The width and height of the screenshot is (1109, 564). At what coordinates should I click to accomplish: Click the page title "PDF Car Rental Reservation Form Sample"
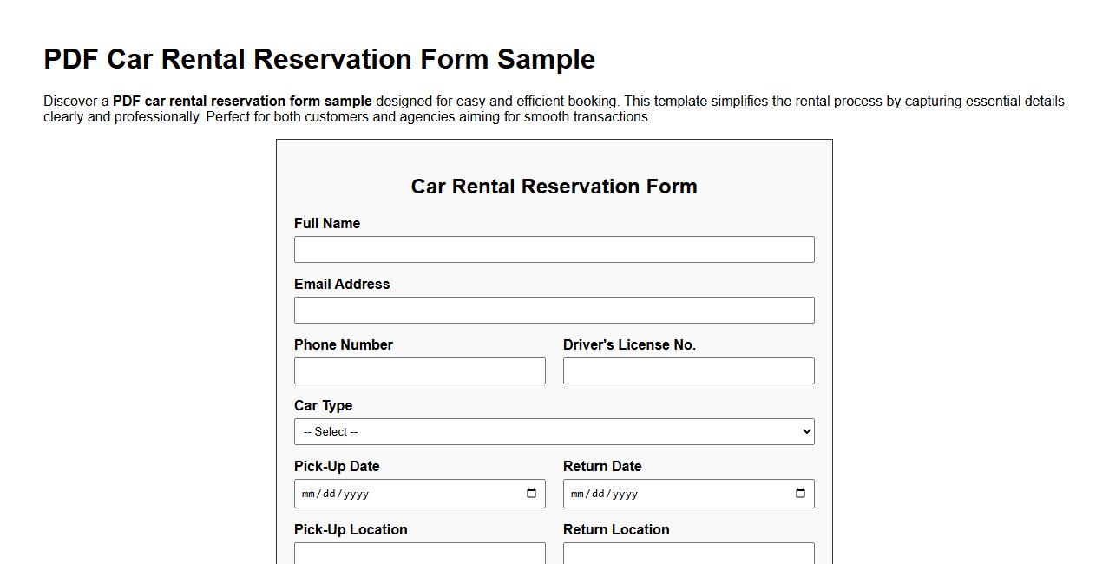pyautogui.click(x=319, y=59)
